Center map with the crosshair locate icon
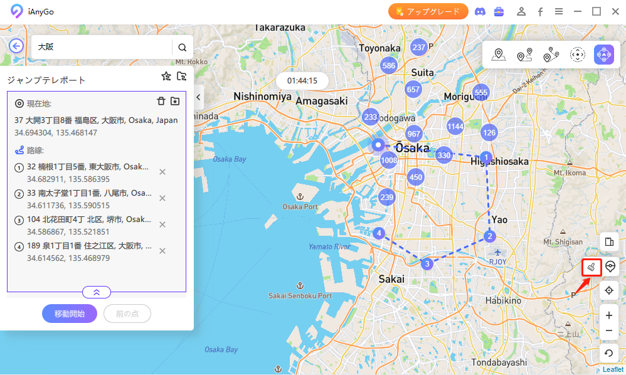Screen dimensions: 626x375 (x=608, y=290)
